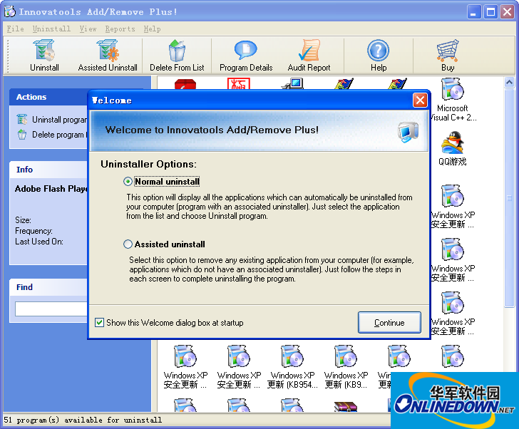Choose the Normal uninstall radio option

(x=128, y=182)
